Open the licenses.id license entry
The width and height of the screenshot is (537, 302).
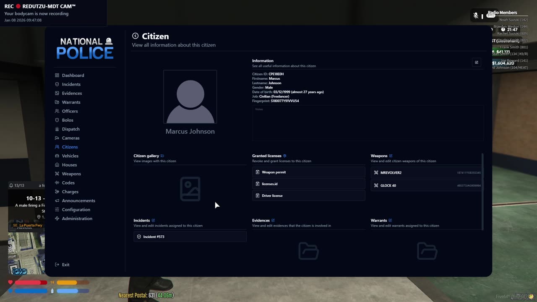(x=309, y=184)
